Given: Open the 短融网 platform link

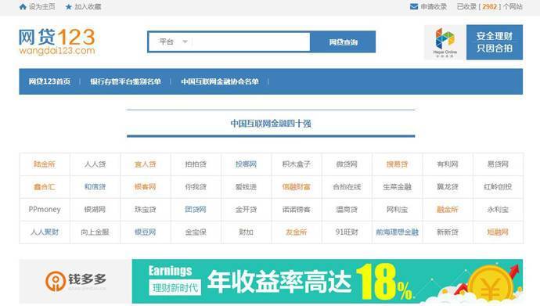Looking at the screenshot, I should click(x=498, y=232).
